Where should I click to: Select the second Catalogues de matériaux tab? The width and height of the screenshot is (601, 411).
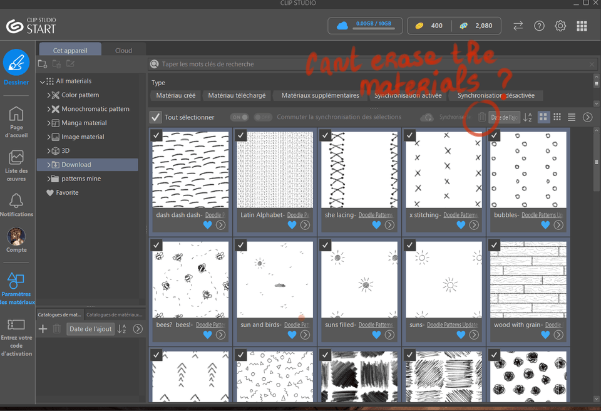[x=114, y=315]
